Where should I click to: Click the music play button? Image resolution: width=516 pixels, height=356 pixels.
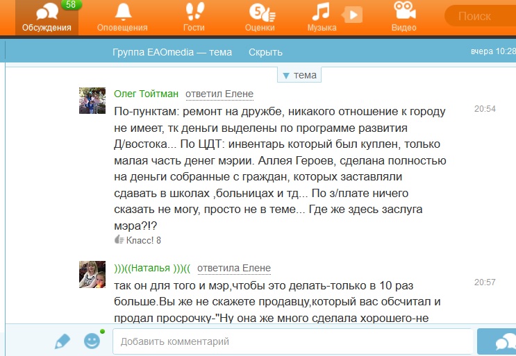pyautogui.click(x=352, y=15)
